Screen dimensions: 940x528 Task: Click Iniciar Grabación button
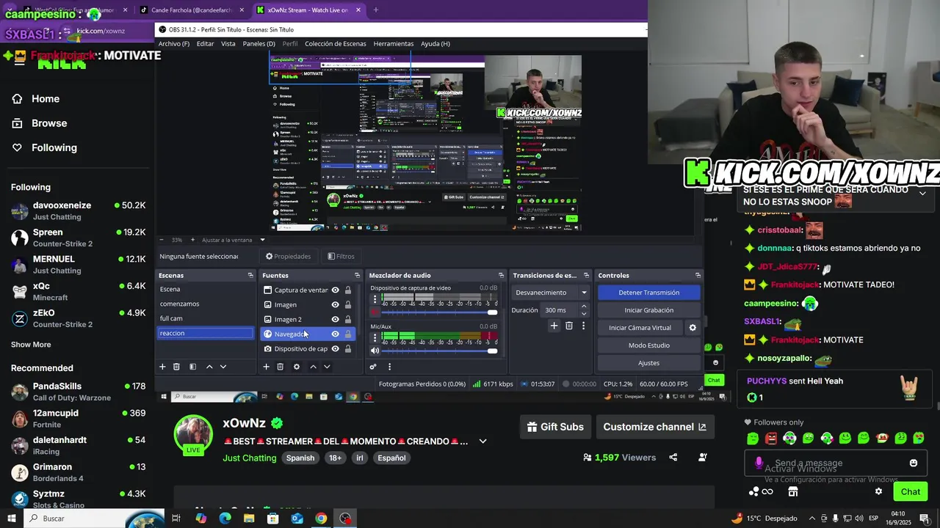648,310
